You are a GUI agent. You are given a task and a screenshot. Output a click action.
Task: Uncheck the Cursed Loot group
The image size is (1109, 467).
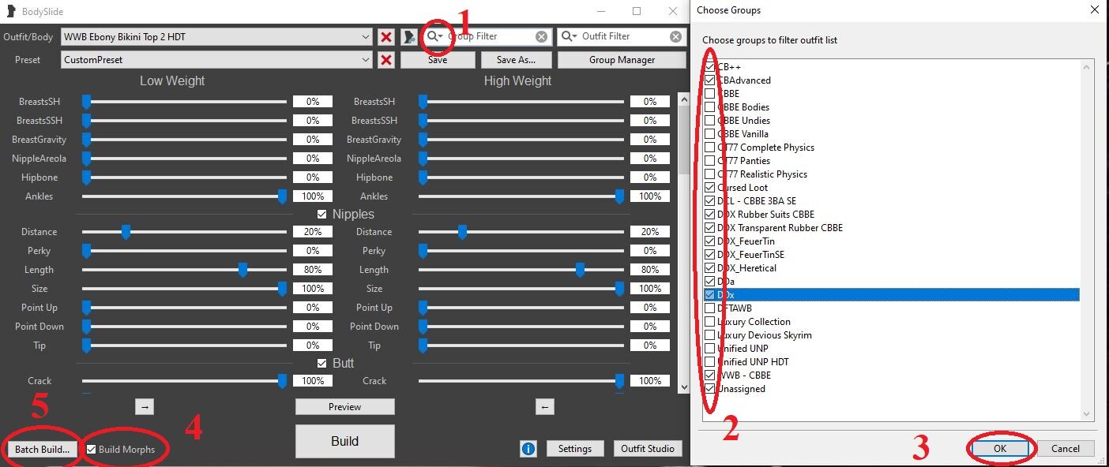[x=710, y=188]
